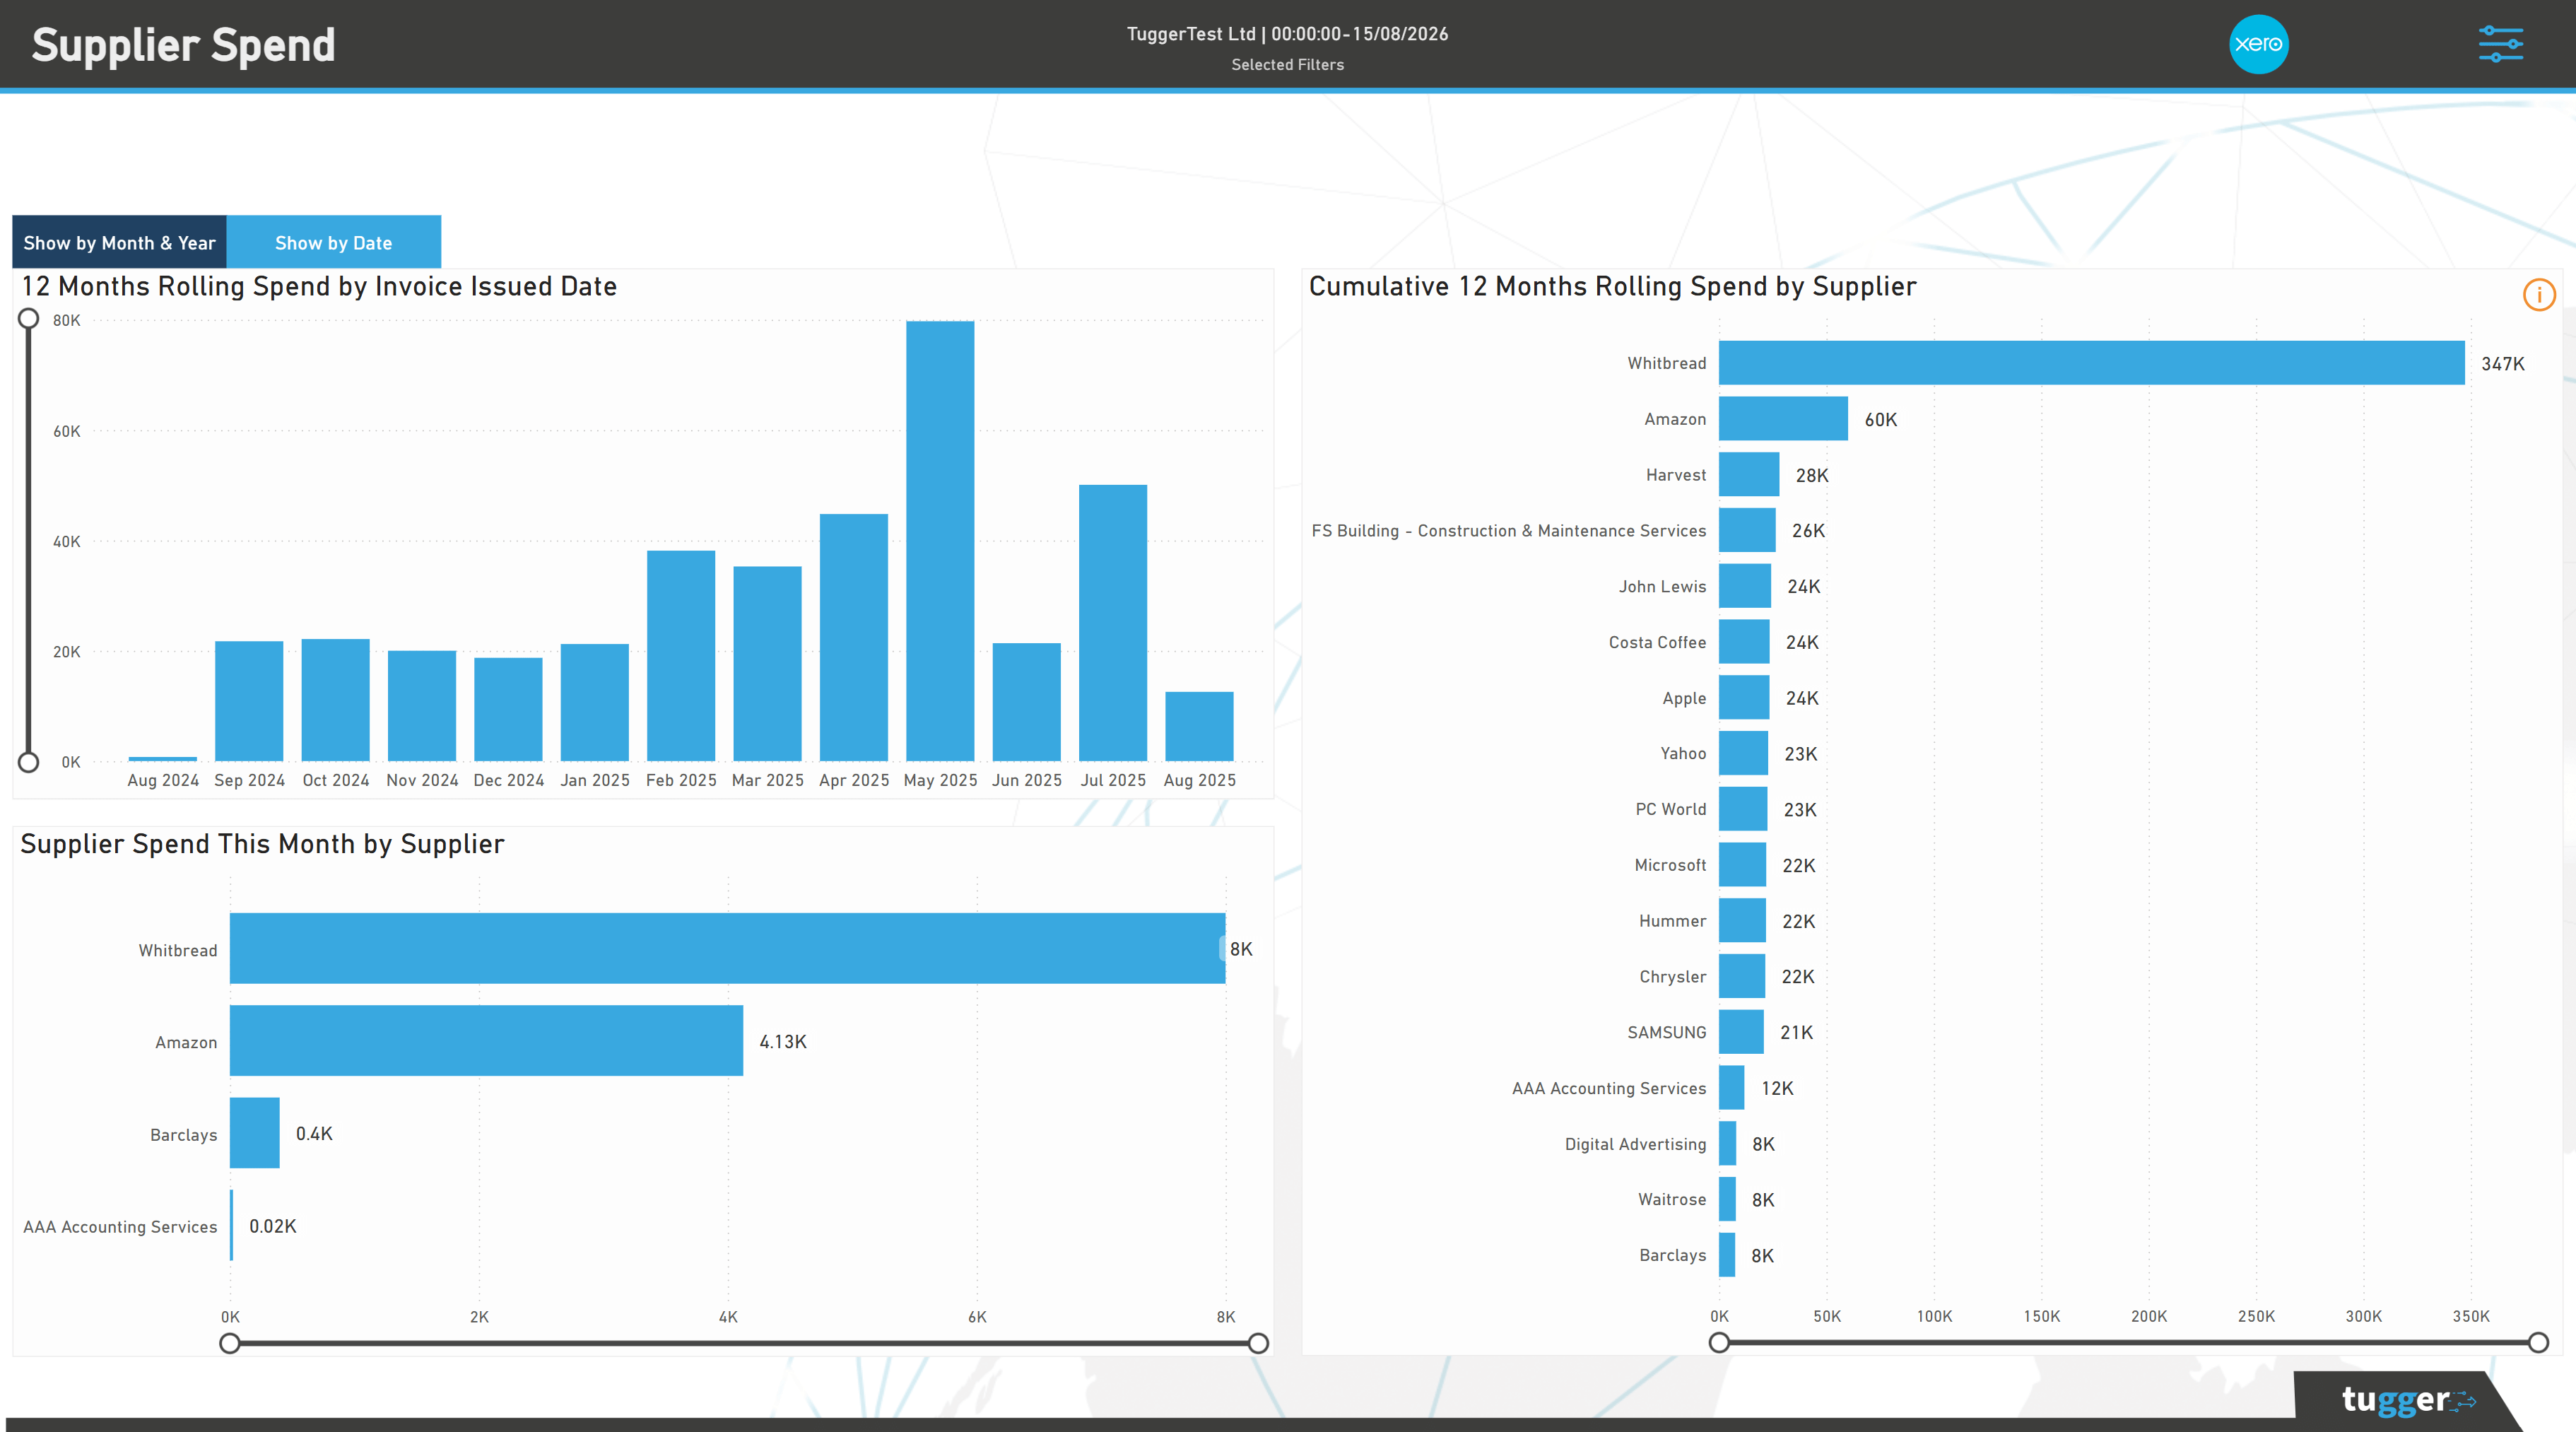Switch to Show by Month & Year
2576x1432 pixels.
pos(119,242)
